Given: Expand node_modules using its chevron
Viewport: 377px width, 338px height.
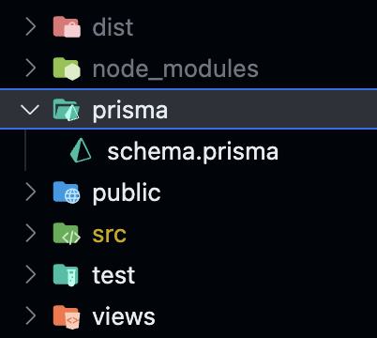Looking at the screenshot, I should pyautogui.click(x=31, y=69).
